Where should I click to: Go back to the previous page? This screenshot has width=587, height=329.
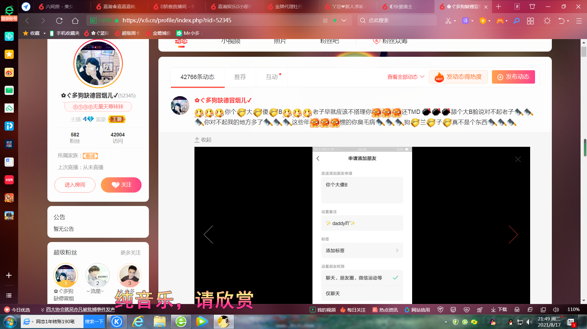[27, 20]
